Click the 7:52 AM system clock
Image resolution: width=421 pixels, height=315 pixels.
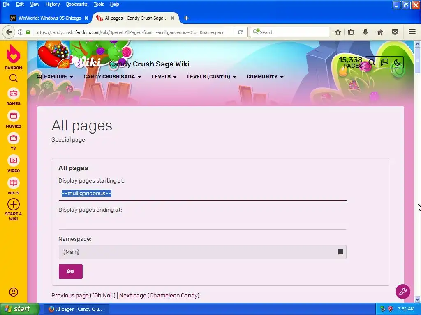click(406, 309)
